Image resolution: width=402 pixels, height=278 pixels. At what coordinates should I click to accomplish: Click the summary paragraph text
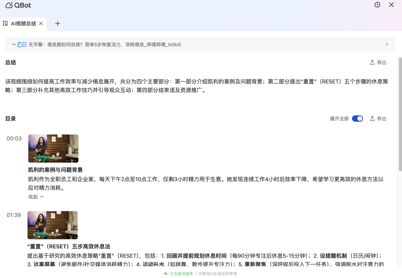(x=197, y=86)
